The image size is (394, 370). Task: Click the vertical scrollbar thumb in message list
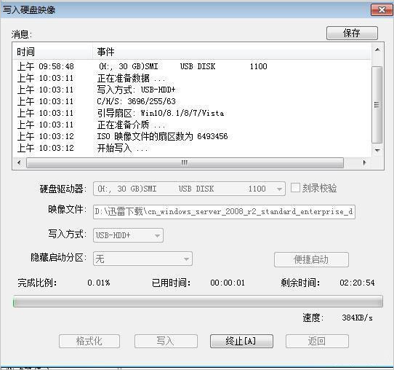(377, 105)
